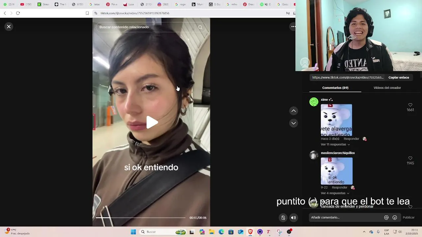Screen dimensions: 422x237
Task: Go to previous video with up arrow
Action: coord(293,111)
